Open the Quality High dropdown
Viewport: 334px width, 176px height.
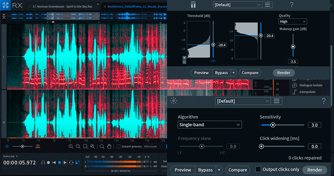point(293,22)
